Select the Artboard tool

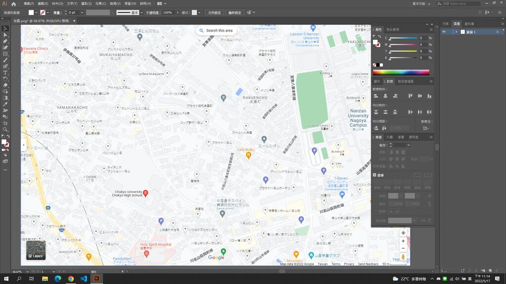tap(5, 123)
